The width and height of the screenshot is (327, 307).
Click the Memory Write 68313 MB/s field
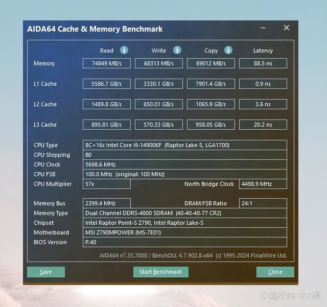pyautogui.click(x=159, y=63)
